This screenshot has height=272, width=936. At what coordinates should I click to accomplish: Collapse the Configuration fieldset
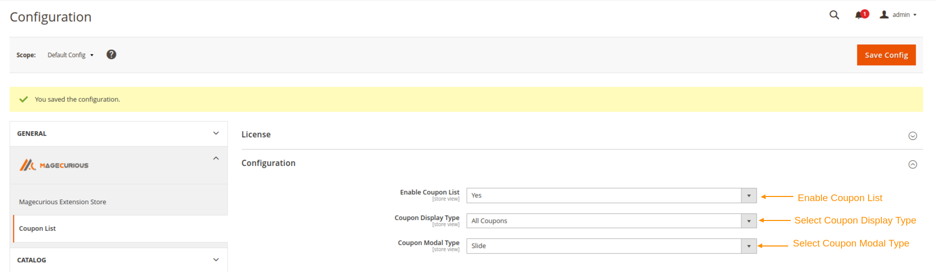912,164
